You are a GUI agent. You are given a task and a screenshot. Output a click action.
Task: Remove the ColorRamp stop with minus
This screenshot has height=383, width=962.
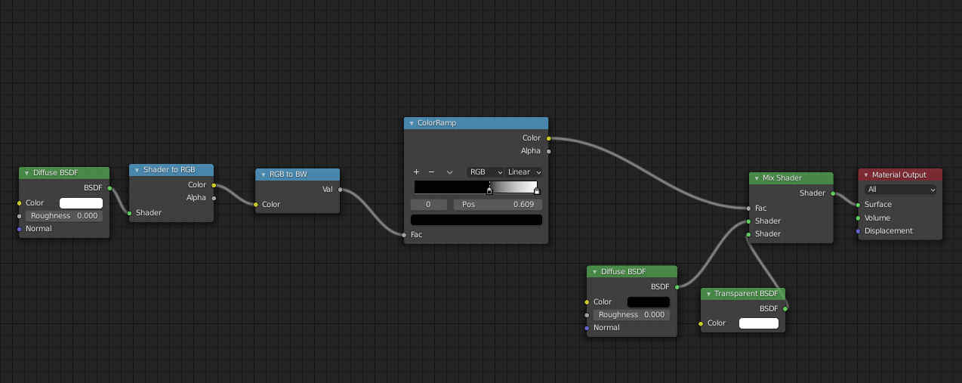pos(431,172)
